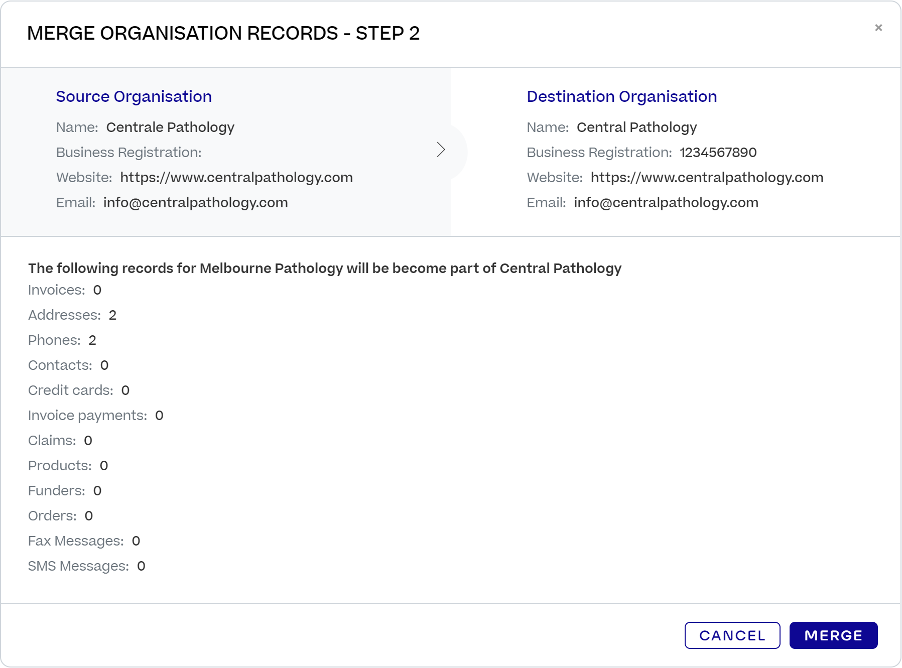Viewport: 902px width, 668px height.
Task: Select the destination name Central Pathology
Action: (636, 127)
